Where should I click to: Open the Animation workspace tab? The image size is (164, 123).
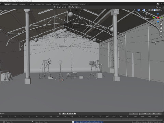(56, 4)
